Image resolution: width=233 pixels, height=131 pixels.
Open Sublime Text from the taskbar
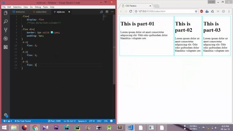(120, 128)
